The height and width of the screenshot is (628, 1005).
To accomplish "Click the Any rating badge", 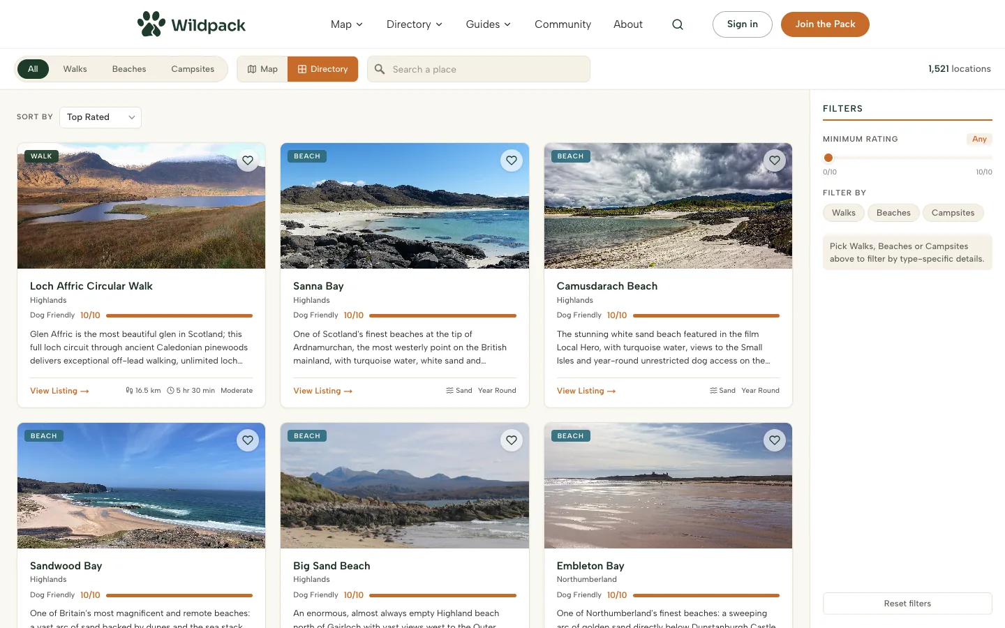I will 979,139.
